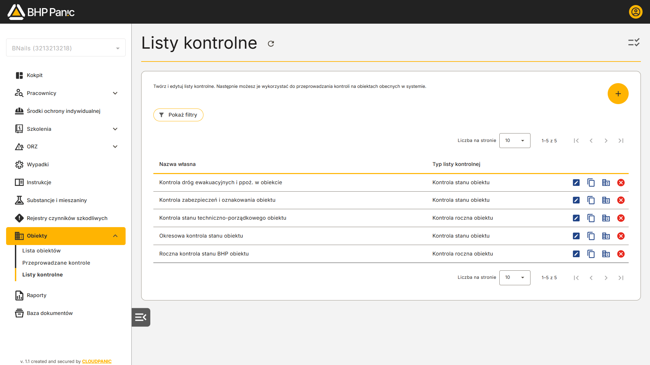
Task: Go to previous page in bottom paginator
Action: 591,278
